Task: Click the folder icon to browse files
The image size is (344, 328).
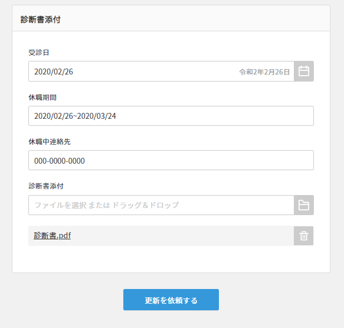Action: [x=304, y=205]
